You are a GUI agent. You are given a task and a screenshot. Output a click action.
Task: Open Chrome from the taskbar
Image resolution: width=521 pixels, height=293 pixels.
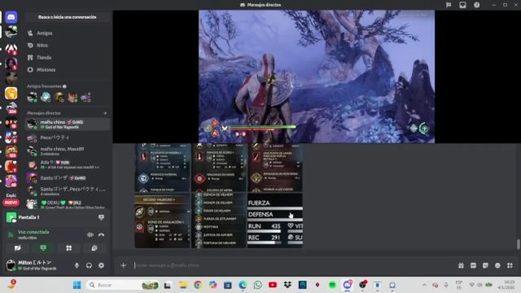(x=198, y=285)
